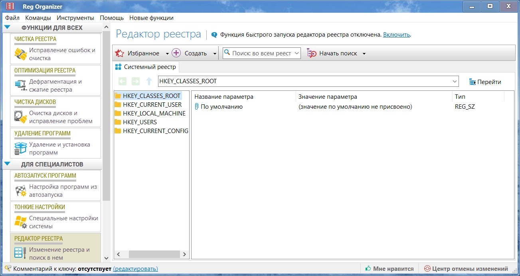Screen dimensions: 520x276
Task: Click the registry editor cabinet icon
Action: click(20, 254)
